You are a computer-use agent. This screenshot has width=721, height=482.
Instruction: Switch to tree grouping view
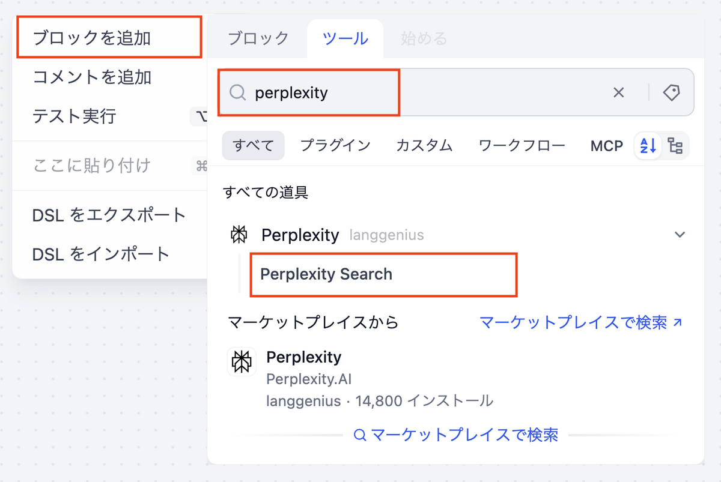(x=675, y=146)
